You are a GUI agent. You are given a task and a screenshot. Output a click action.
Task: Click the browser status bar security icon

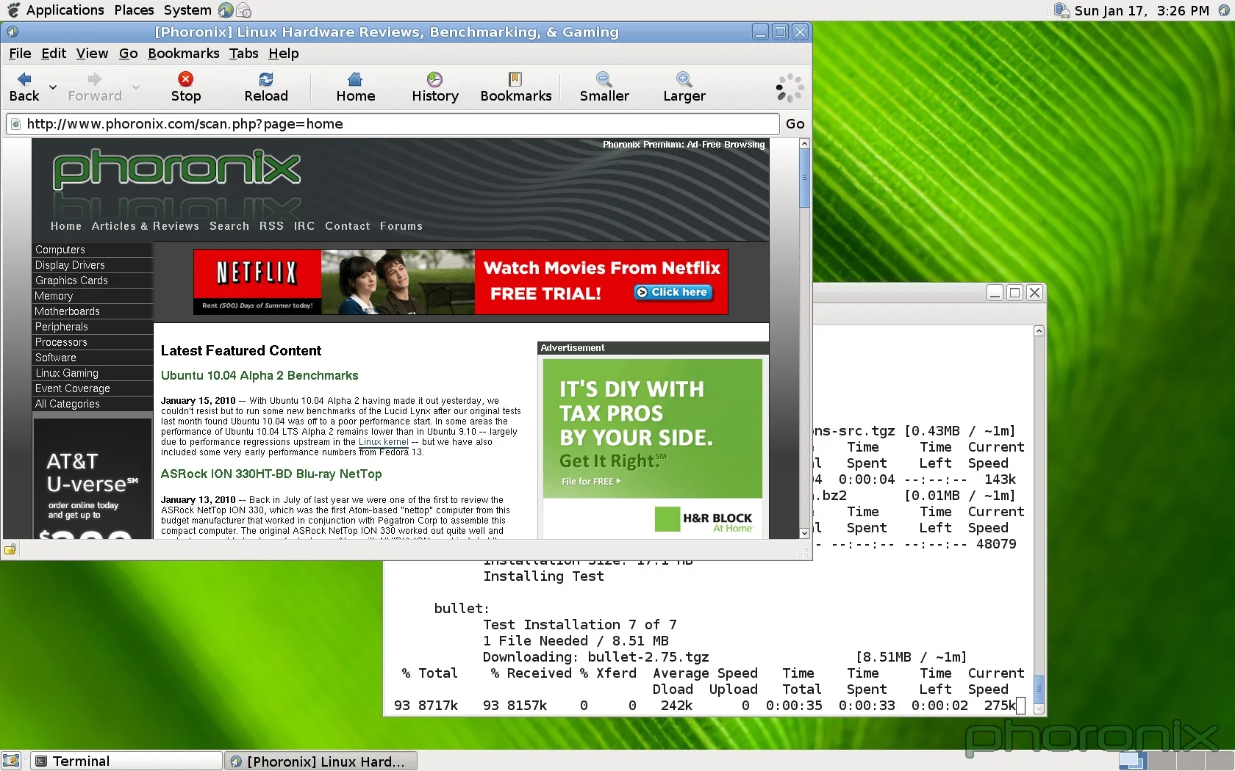[10, 549]
